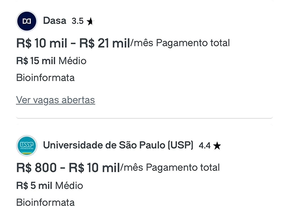Click the Bioinformata job title under USP
Screen dimensions: 289x217
(x=45, y=202)
